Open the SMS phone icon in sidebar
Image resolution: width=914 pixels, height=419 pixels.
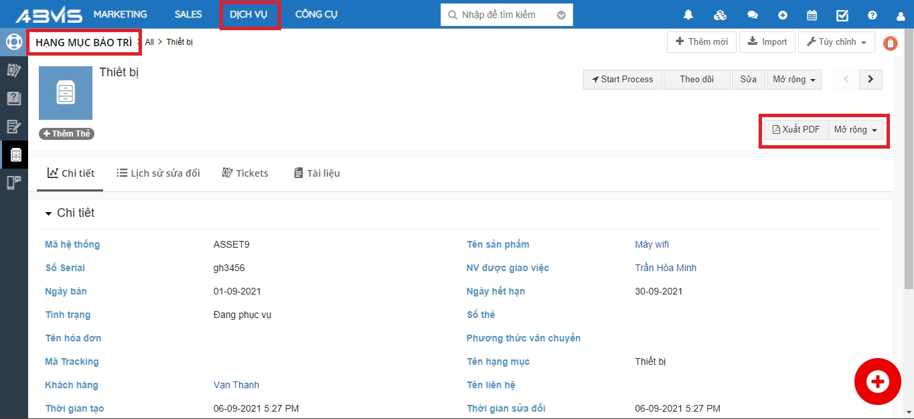13,183
